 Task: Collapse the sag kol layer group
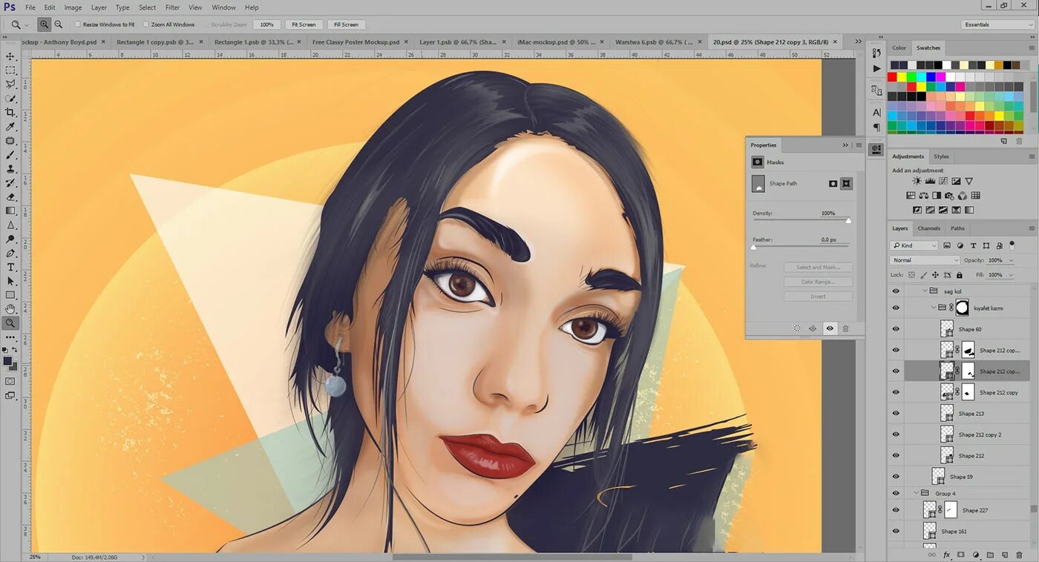[x=925, y=291]
